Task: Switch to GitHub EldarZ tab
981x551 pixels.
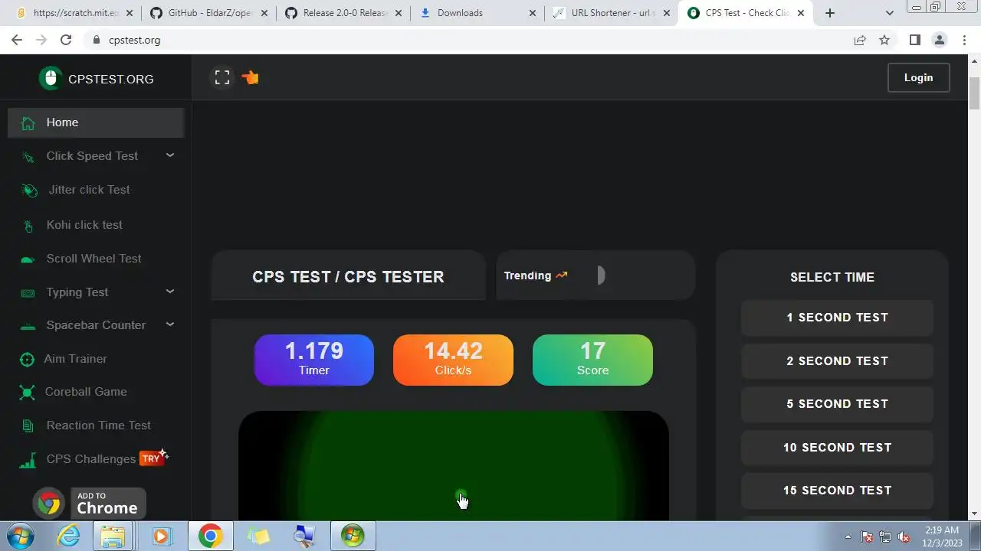Action: pos(209,13)
